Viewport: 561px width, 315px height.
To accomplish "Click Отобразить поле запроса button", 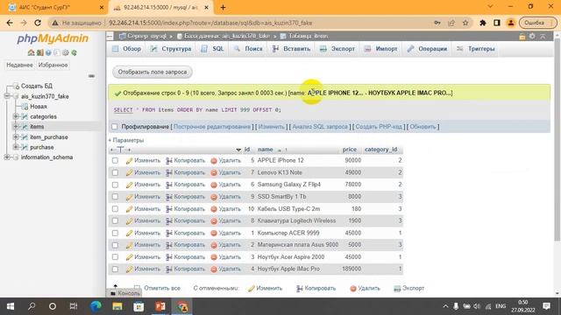I will point(153,72).
